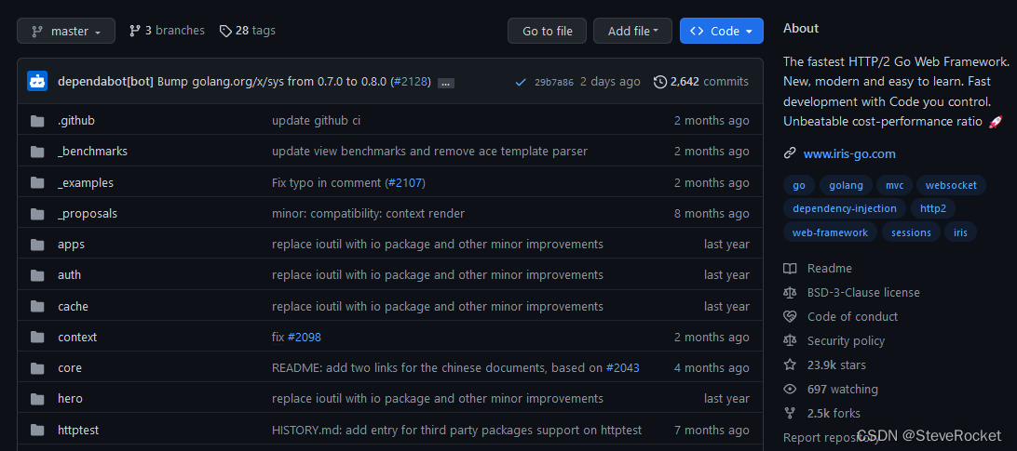Click the context folder icon

tap(37, 337)
